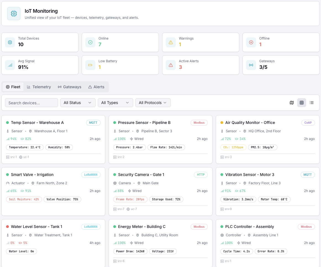321x267 pixels.
Task: Click the IoT Monitoring chip icon
Action: pos(14,14)
